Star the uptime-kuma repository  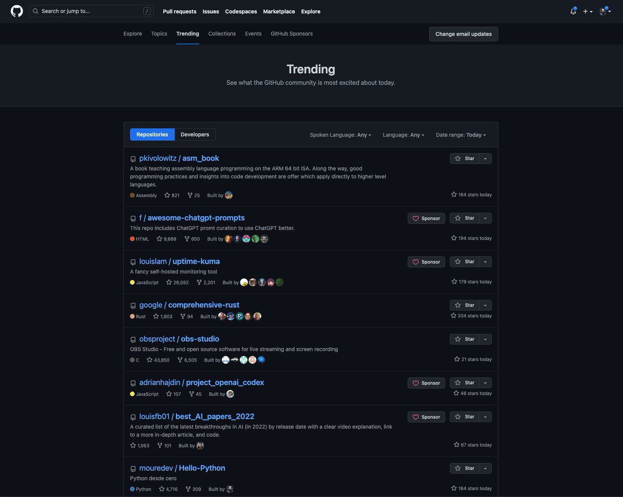[x=464, y=262]
